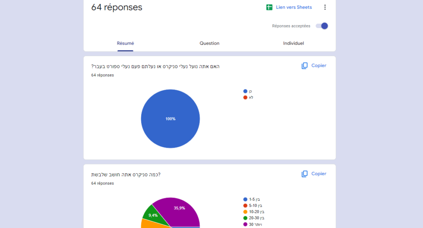Click the 64 réponses heading
Viewport: 423px width, 228px height.
[116, 7]
